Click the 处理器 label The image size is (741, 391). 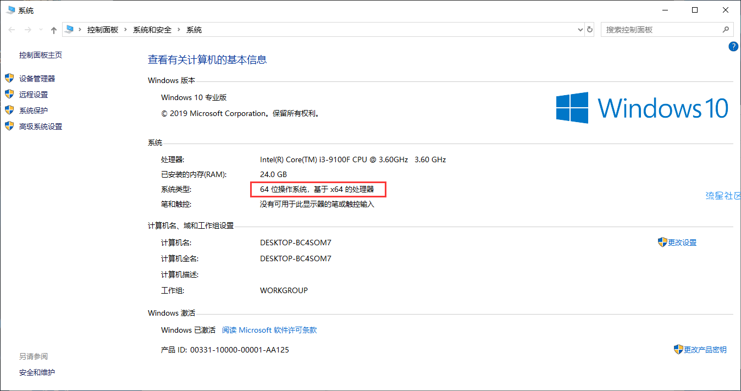[x=173, y=159]
